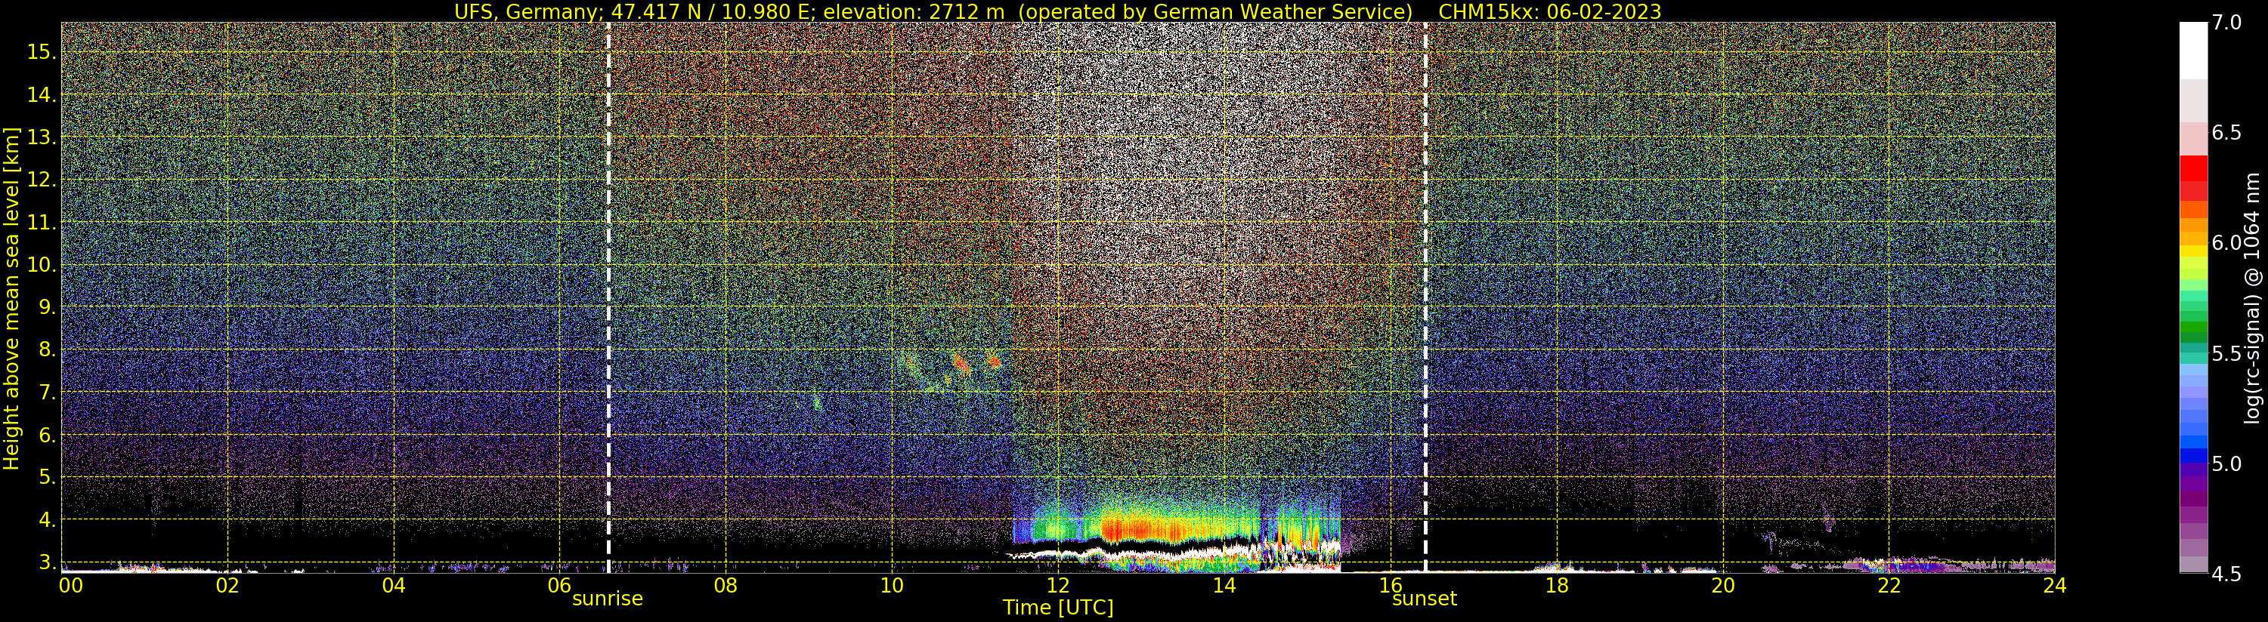This screenshot has width=2268, height=622.
Task: Click height axis tick "8."
Action: coord(47,350)
